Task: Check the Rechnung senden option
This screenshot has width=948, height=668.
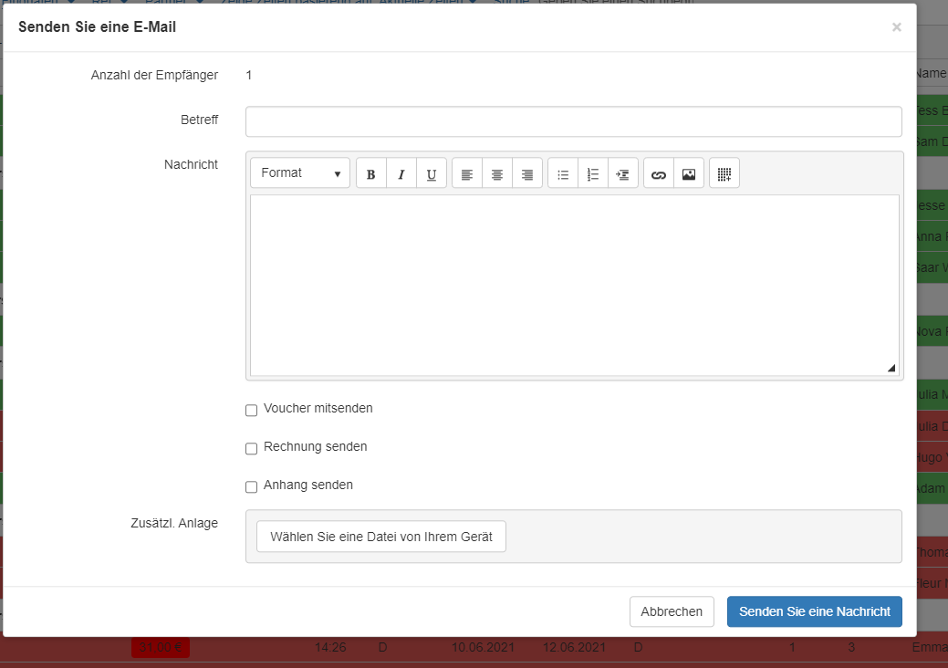Action: pos(252,449)
